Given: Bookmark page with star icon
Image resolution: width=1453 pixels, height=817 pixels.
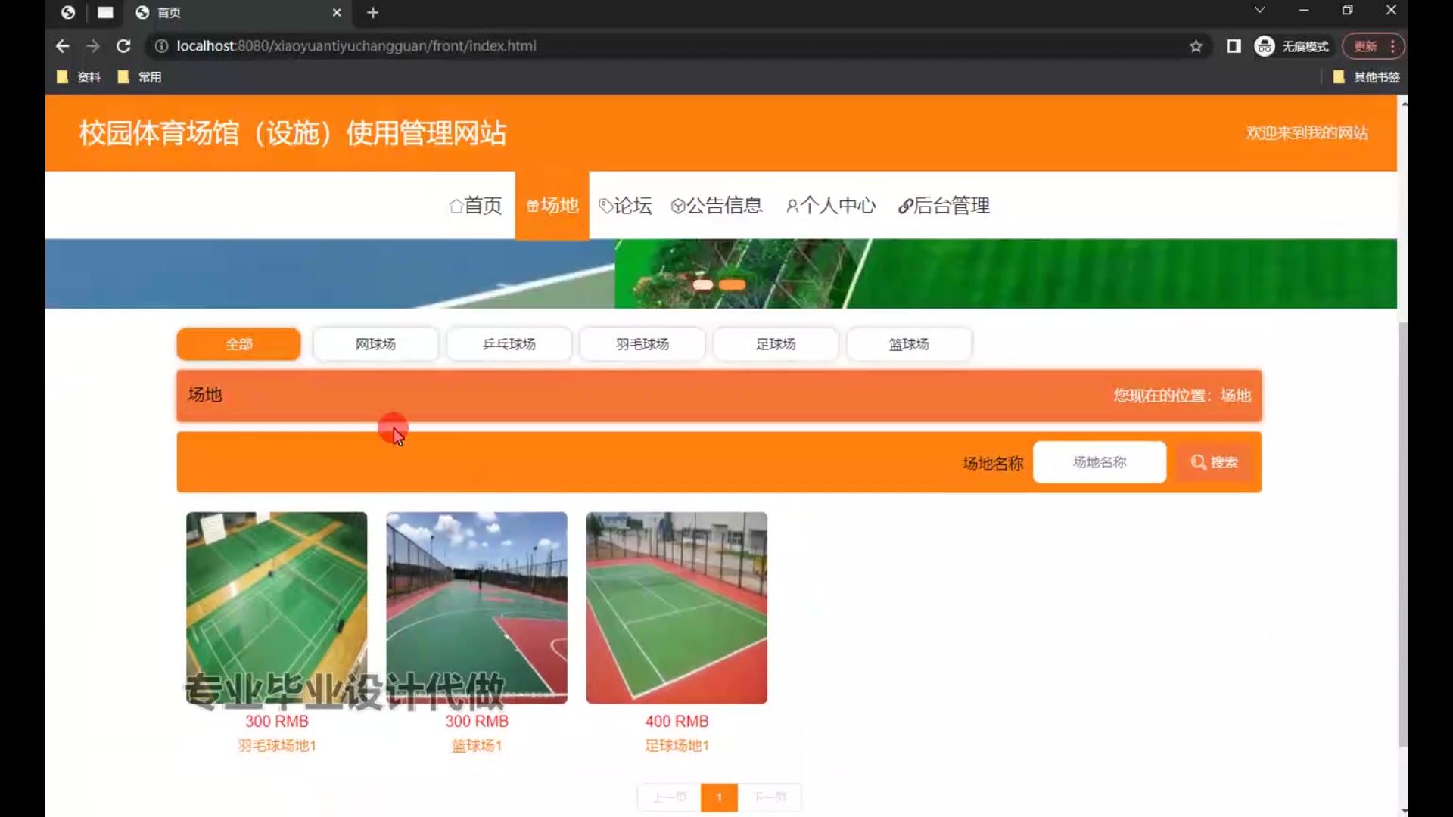Looking at the screenshot, I should tap(1196, 46).
